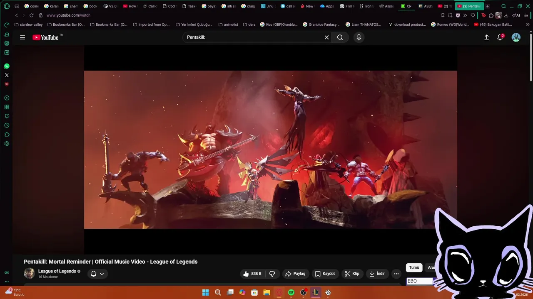Expand subscription notification bell dropdown
533x299 pixels.
97,274
